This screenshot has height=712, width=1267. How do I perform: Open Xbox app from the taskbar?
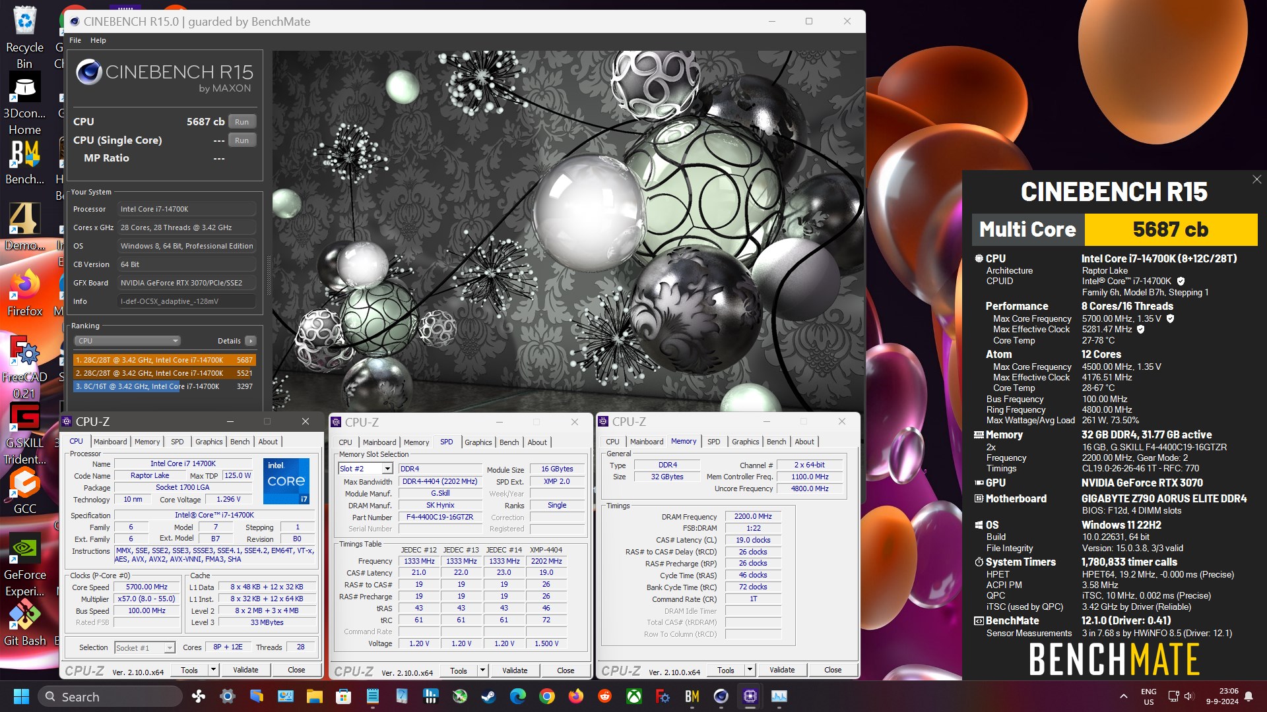pyautogui.click(x=633, y=696)
